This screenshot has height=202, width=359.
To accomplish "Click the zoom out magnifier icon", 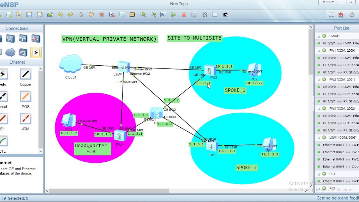I will (153, 15).
